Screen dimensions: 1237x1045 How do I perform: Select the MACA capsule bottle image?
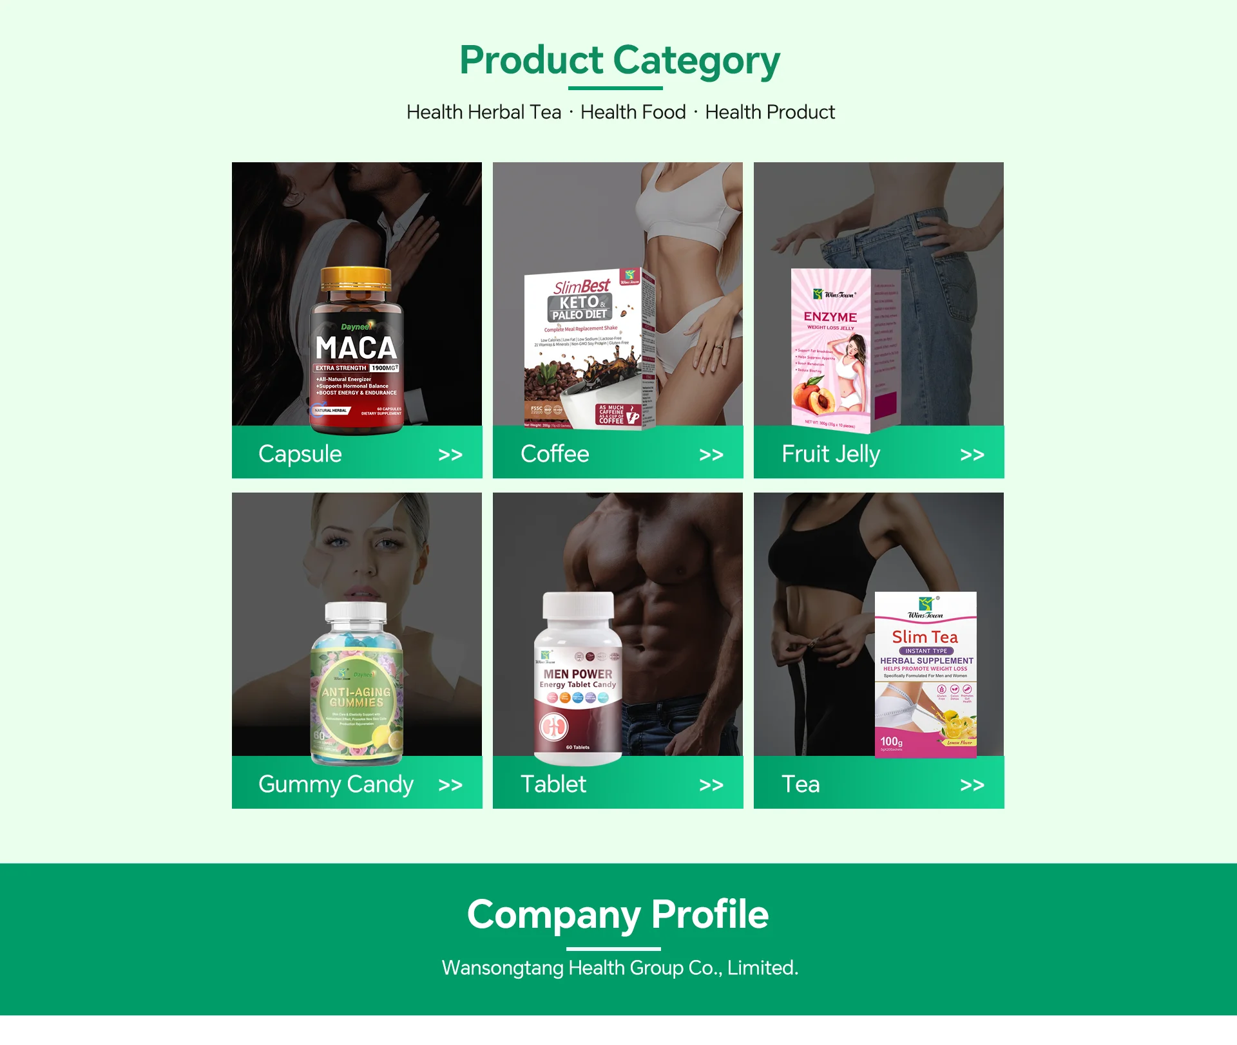pos(356,350)
